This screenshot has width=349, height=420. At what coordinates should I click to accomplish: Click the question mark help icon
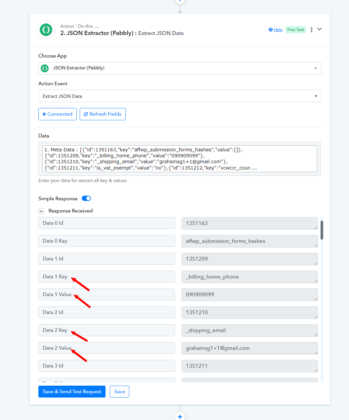[271, 30]
